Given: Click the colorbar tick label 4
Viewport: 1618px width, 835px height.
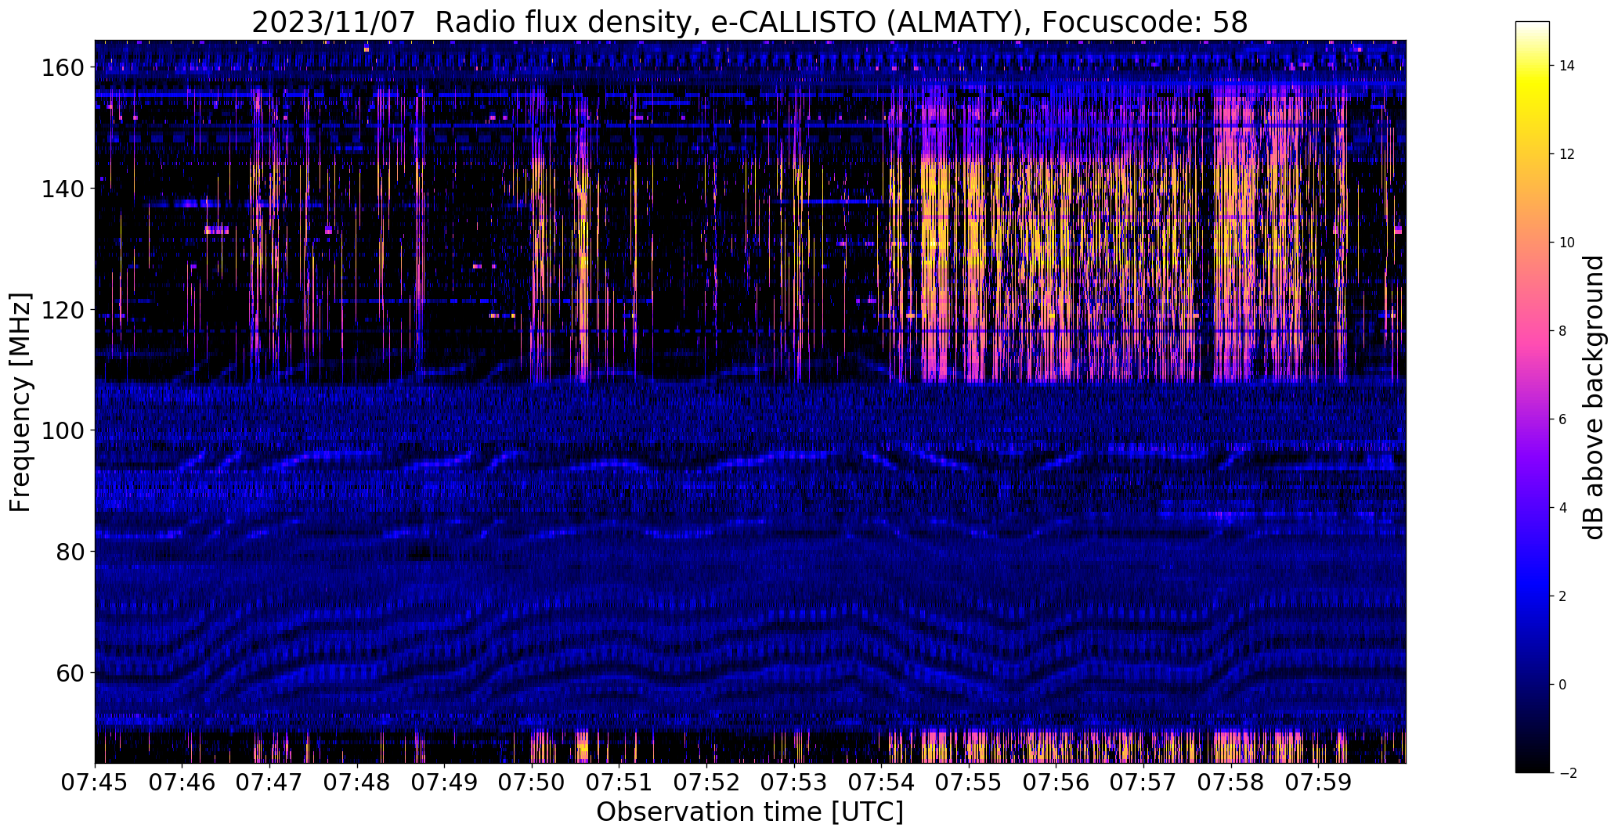Looking at the screenshot, I should point(1562,508).
